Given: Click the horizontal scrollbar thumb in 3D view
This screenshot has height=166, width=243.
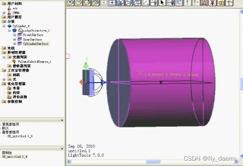Looking at the screenshot, I should [153, 162].
